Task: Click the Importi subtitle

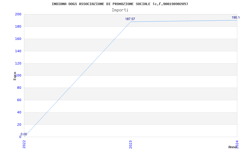Action: tap(120, 10)
